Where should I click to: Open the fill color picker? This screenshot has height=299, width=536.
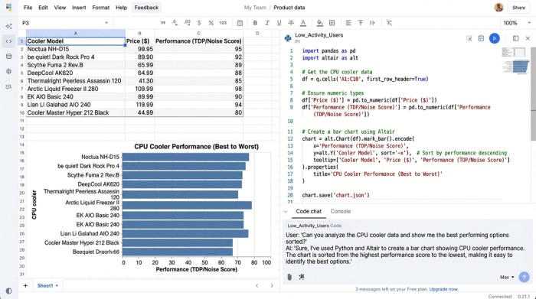pos(319,23)
